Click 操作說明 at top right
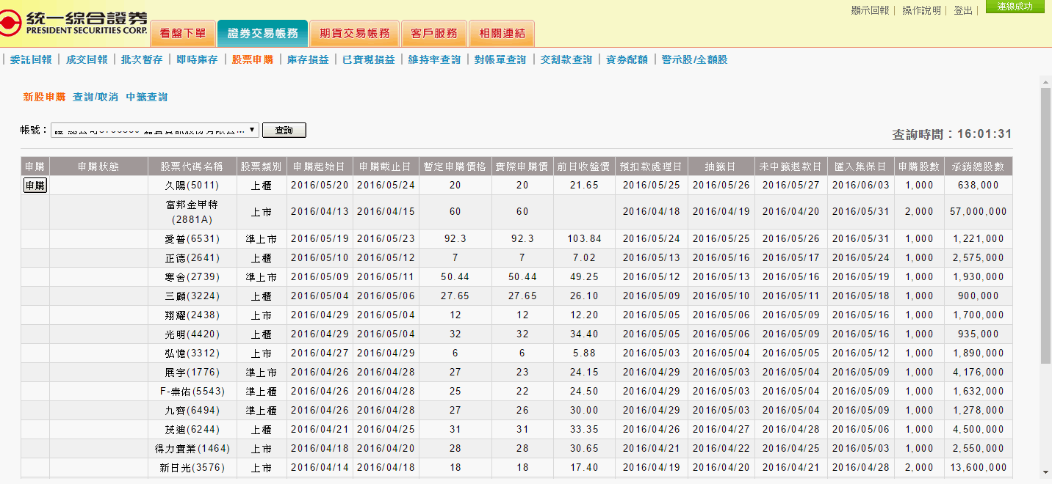 [921, 10]
